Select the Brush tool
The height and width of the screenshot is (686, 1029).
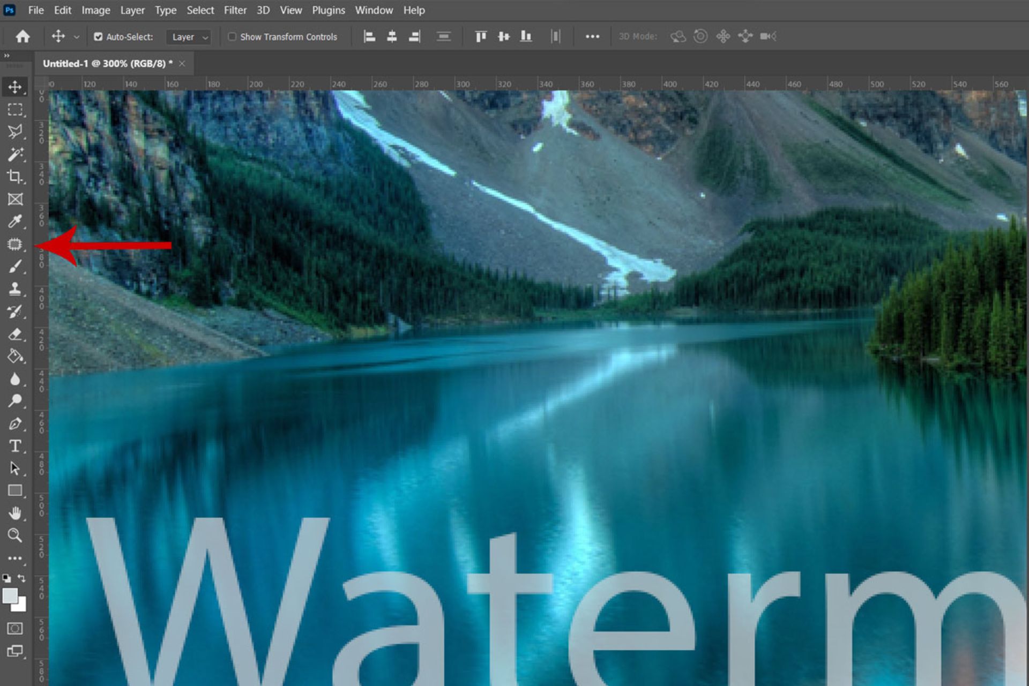click(15, 266)
